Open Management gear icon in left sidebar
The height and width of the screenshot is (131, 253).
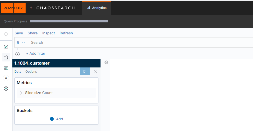(6, 89)
